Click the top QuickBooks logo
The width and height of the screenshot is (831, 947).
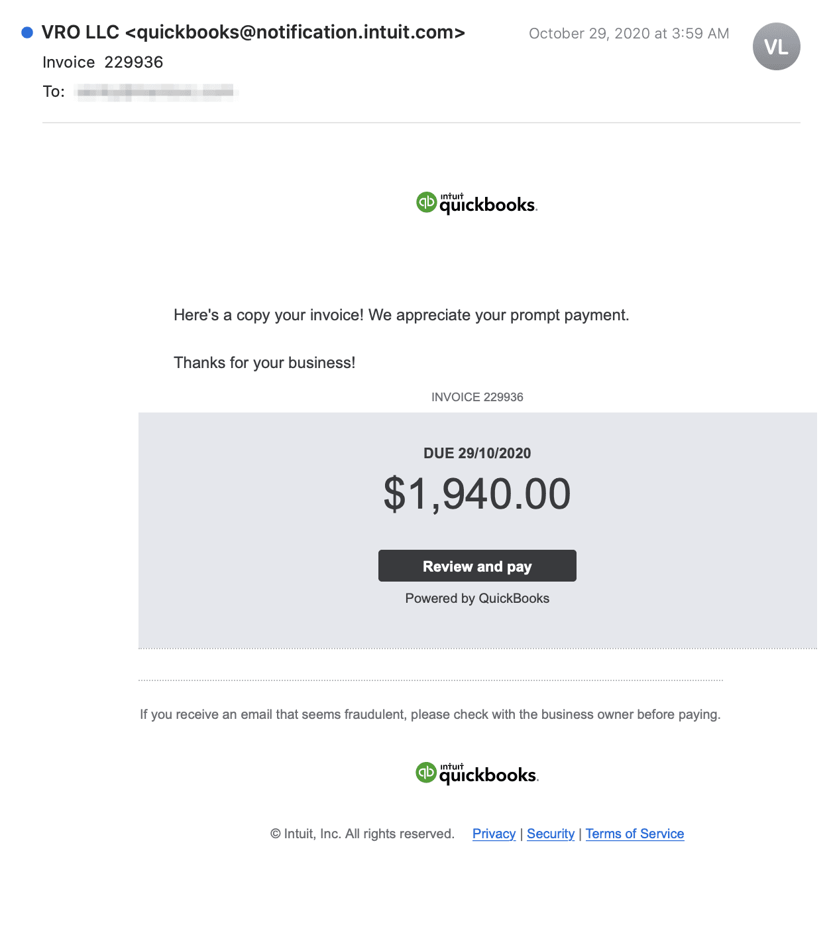tap(476, 203)
